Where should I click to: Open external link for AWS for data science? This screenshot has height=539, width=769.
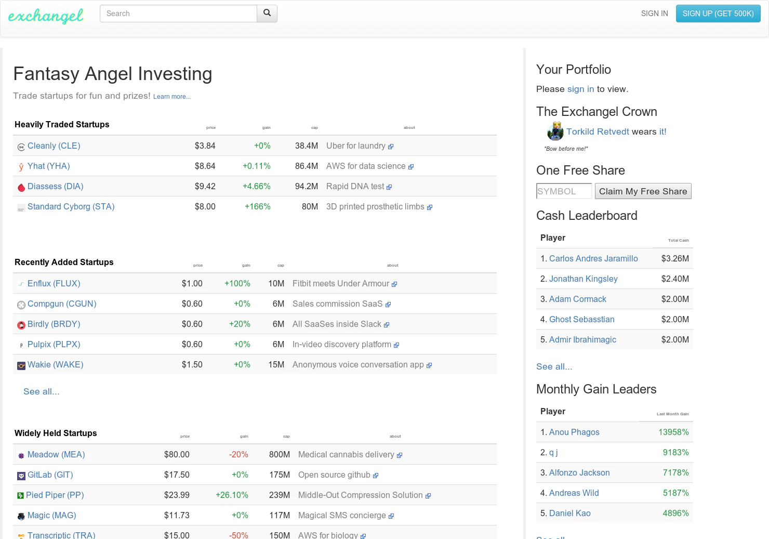click(411, 167)
